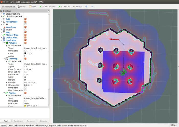Screen dimensions: 179x127
Task: Select the Move Camera tool
Action: click(x=9, y=7)
